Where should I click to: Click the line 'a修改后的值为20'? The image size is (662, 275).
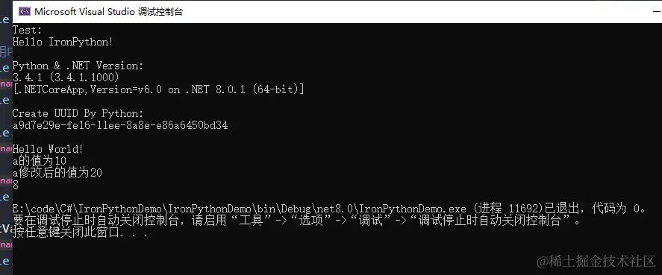pos(57,172)
